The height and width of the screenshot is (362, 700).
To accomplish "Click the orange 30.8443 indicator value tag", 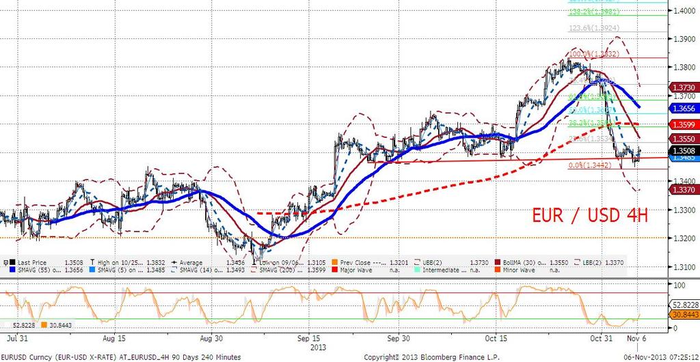I will click(684, 314).
